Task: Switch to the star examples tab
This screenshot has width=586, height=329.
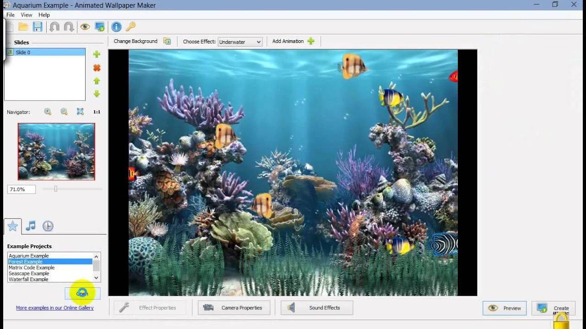Action: (13, 226)
